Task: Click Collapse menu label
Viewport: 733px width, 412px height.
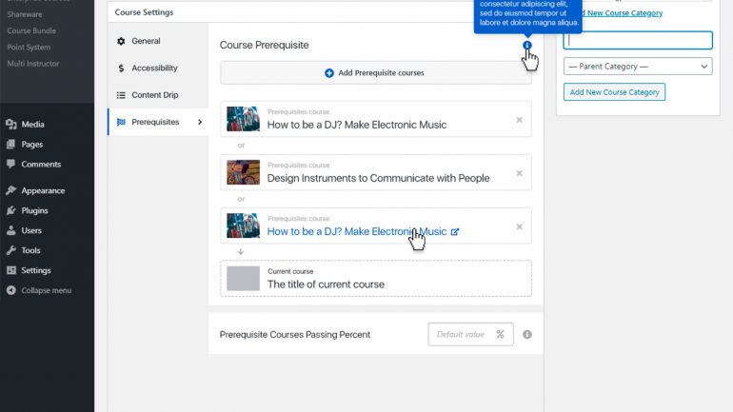Action: pyautogui.click(x=47, y=290)
